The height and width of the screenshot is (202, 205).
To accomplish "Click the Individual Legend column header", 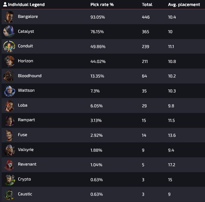I will point(26,5).
